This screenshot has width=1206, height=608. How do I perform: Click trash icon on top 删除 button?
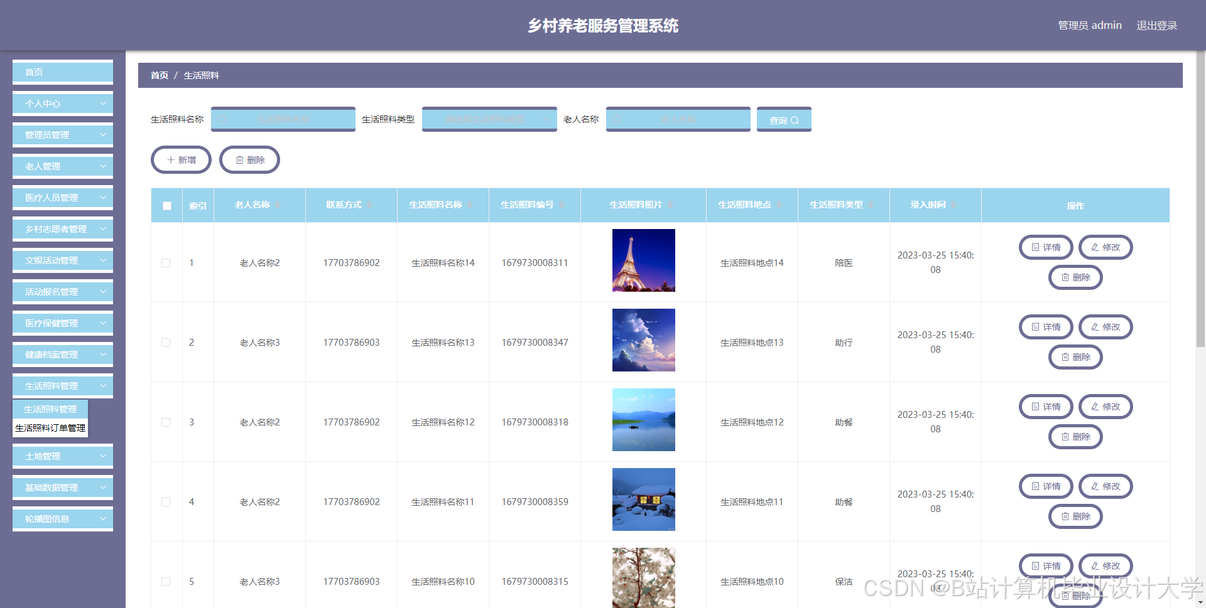pos(239,160)
